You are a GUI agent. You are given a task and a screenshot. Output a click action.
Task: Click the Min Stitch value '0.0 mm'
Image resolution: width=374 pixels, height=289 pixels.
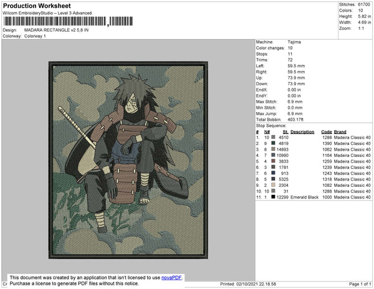coord(295,108)
